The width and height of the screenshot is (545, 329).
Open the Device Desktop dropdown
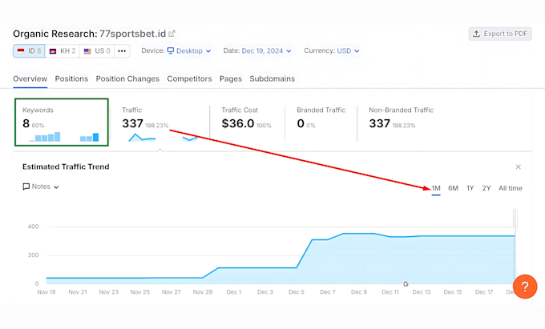click(x=189, y=50)
